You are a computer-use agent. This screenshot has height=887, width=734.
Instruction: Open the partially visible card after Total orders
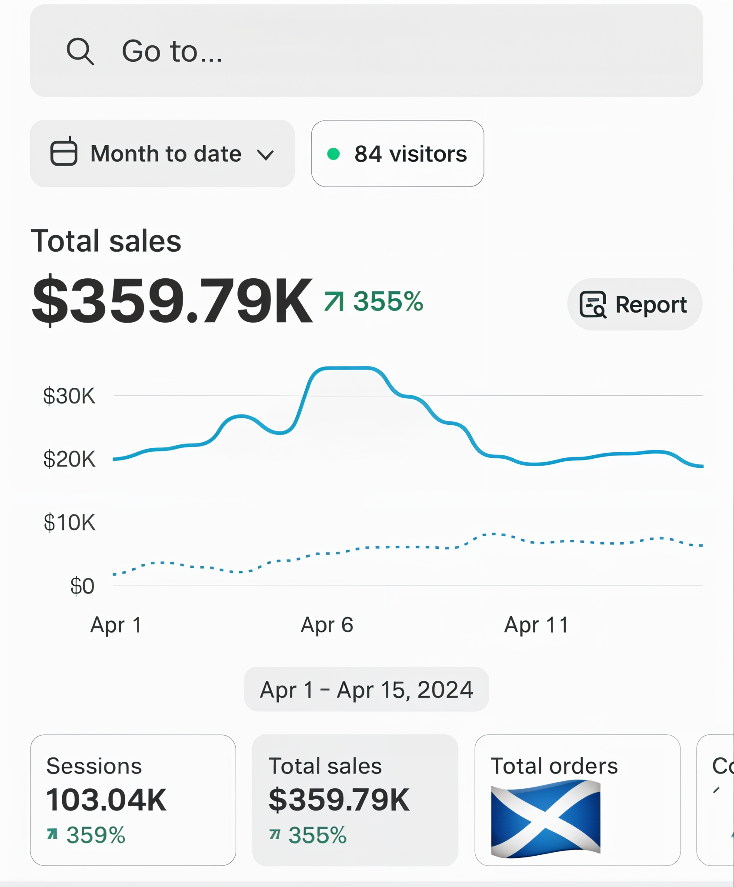[x=715, y=800]
